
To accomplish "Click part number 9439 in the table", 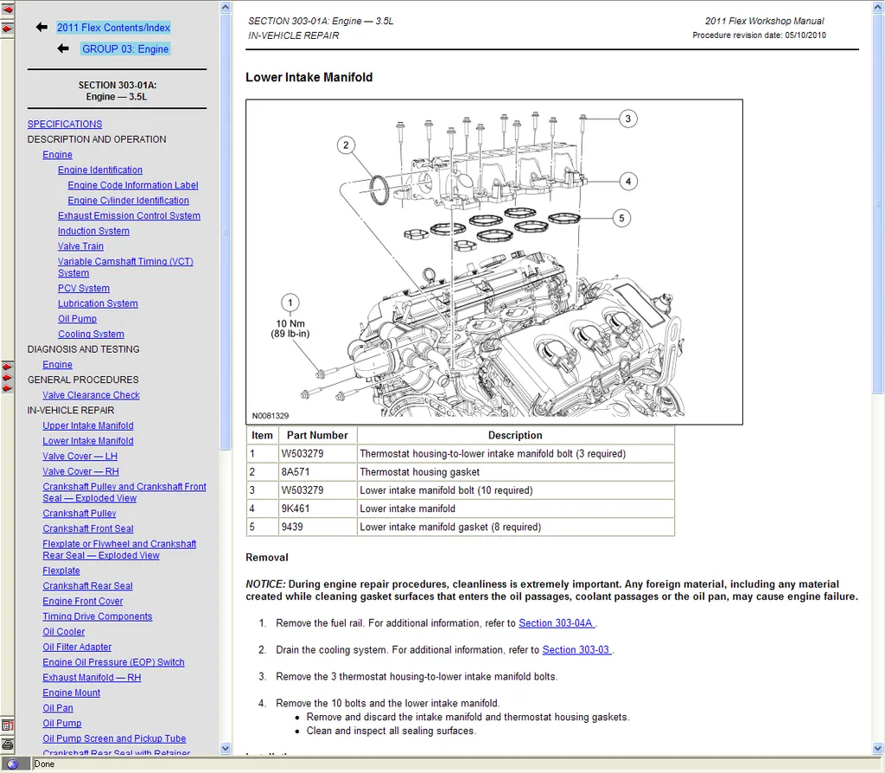I will click(292, 527).
